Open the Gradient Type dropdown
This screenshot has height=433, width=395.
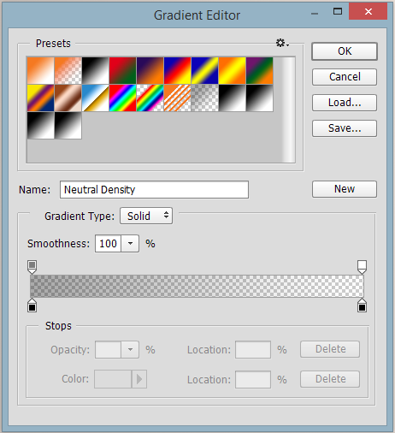pyautogui.click(x=146, y=216)
